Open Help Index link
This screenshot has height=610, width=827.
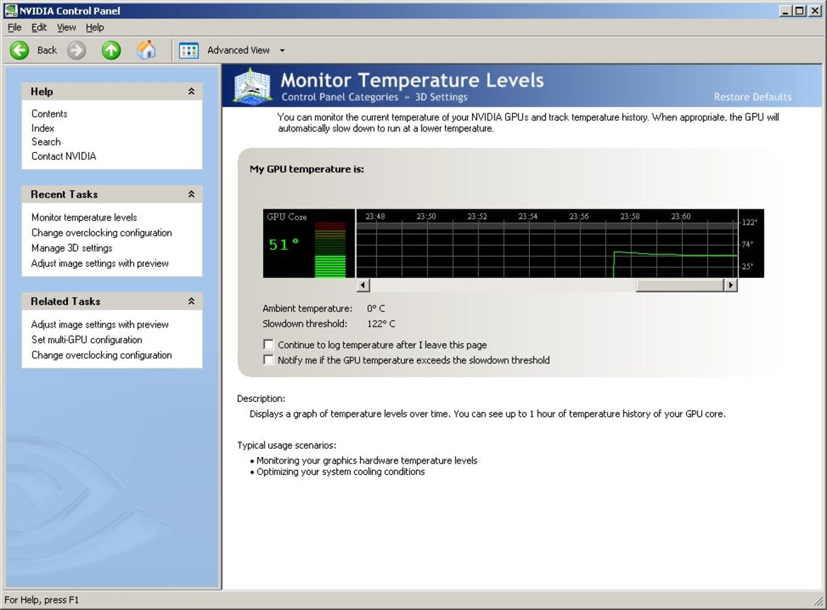42,127
